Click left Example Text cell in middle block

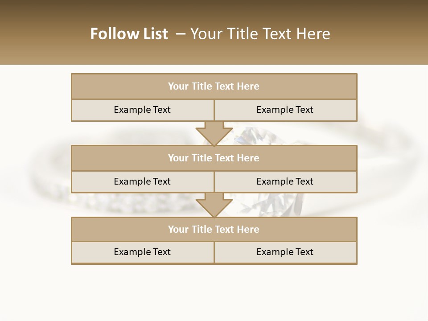pyautogui.click(x=142, y=181)
